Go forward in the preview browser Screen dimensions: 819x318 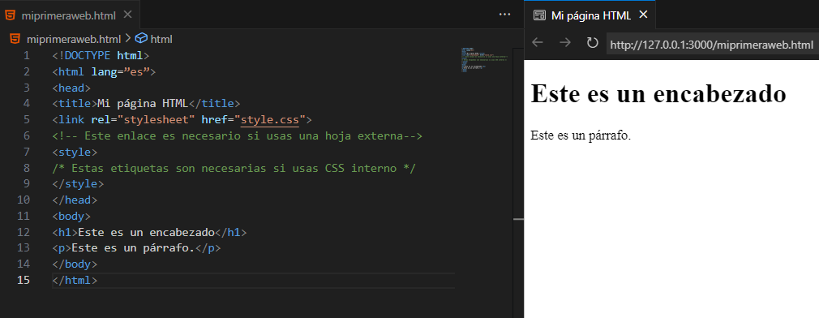565,42
